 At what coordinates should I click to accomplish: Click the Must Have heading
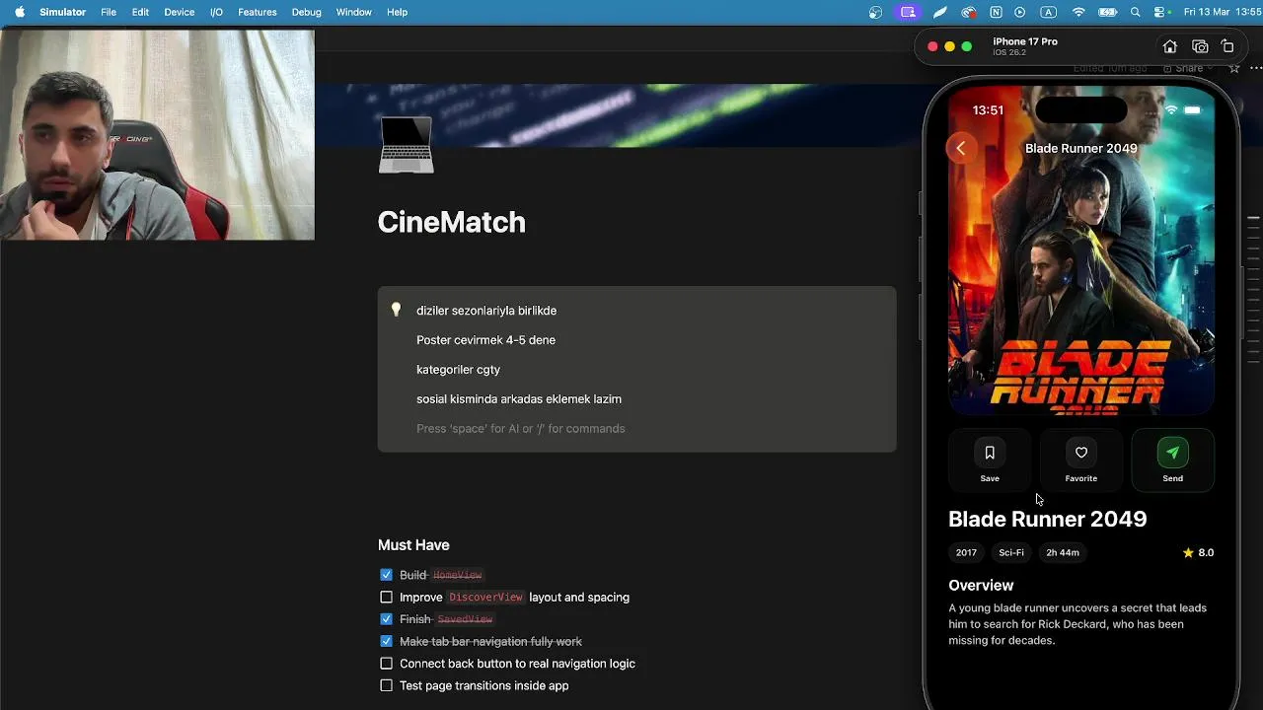(413, 544)
